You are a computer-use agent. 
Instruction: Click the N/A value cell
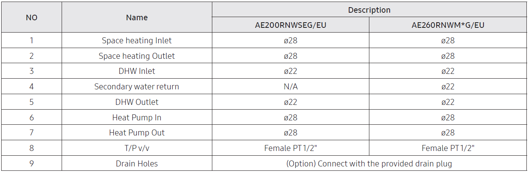pos(291,87)
